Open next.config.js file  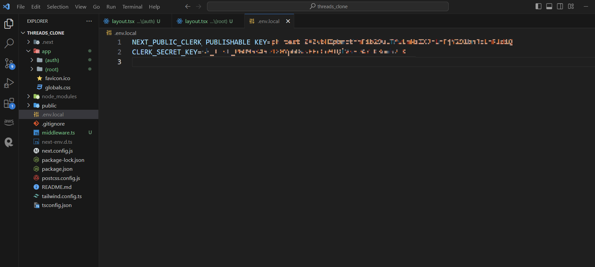59,151
